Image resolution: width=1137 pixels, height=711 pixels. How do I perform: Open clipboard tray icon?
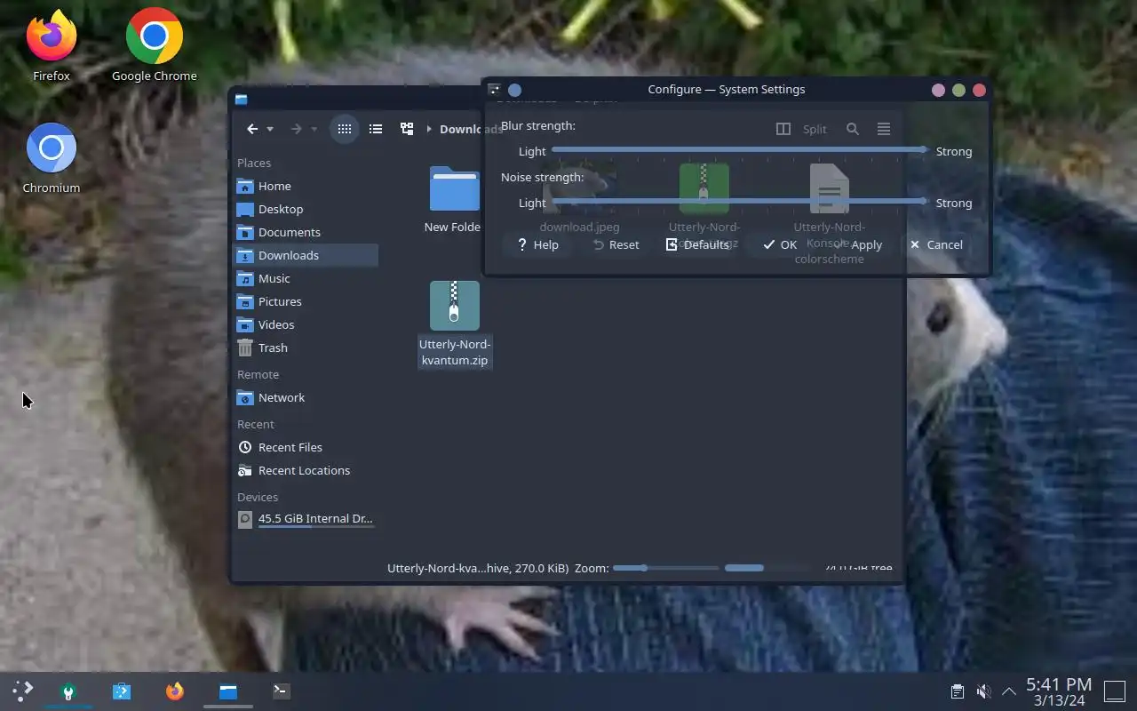coord(957,691)
